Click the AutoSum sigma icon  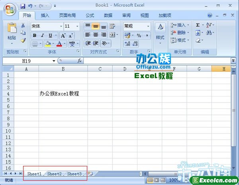click(x=198, y=25)
